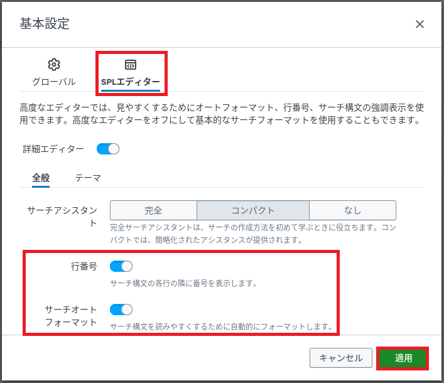Click the サーチアシスタント label
The width and height of the screenshot is (444, 383).
coord(62,217)
